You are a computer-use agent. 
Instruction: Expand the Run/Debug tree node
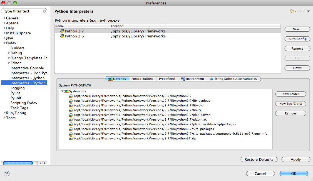point(4,113)
